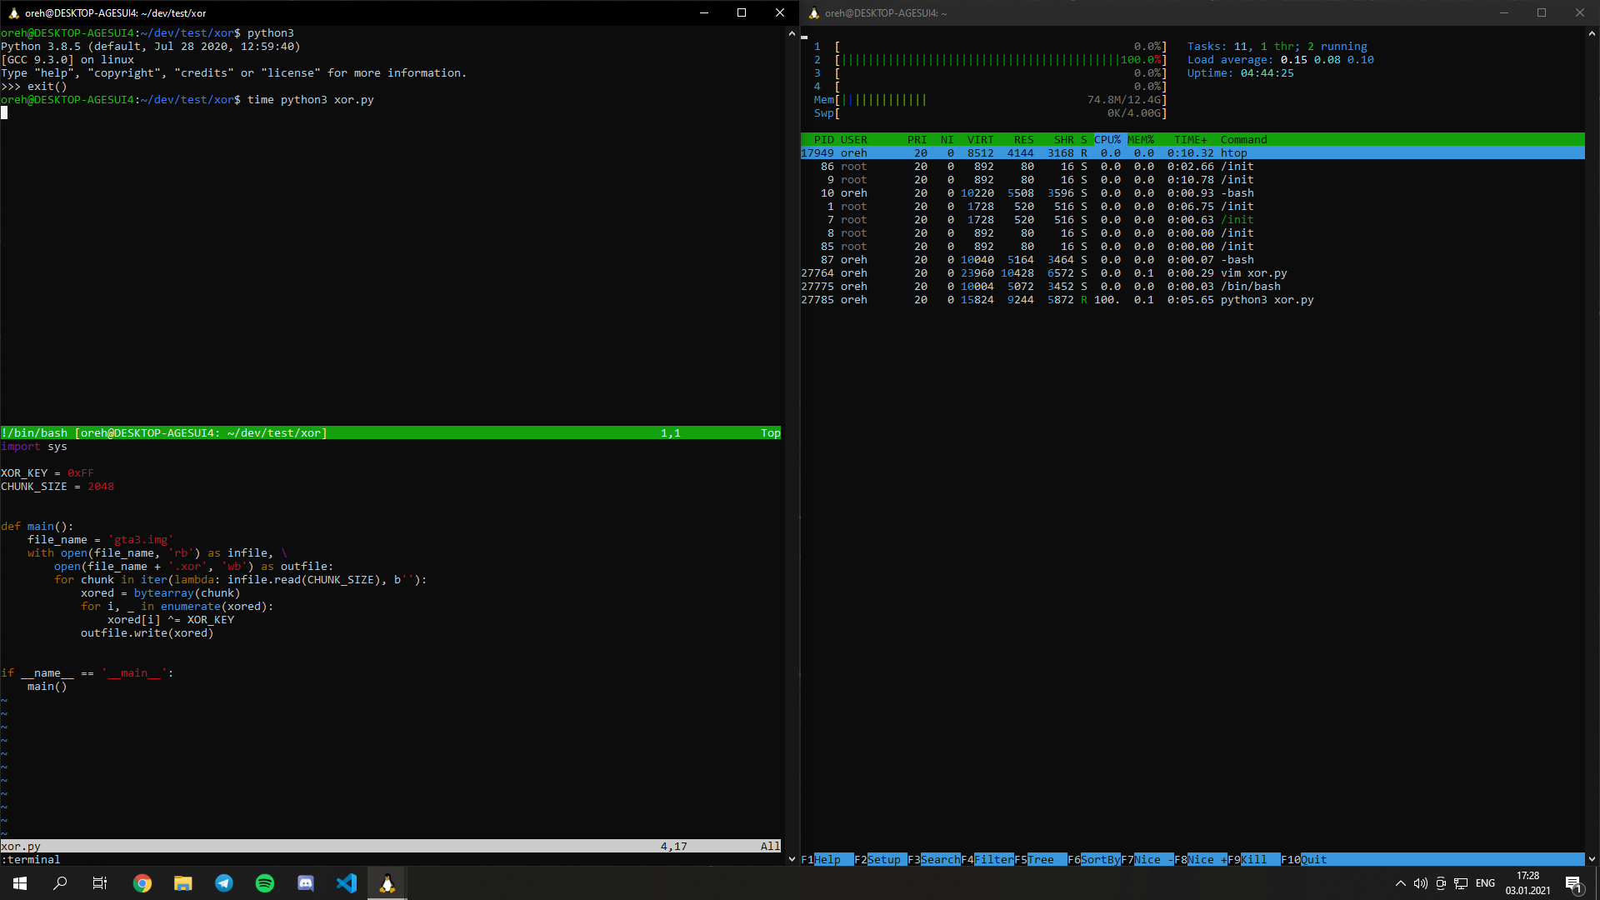Click F2 Setup in htop footer
The image size is (1600, 900).
pos(883,859)
